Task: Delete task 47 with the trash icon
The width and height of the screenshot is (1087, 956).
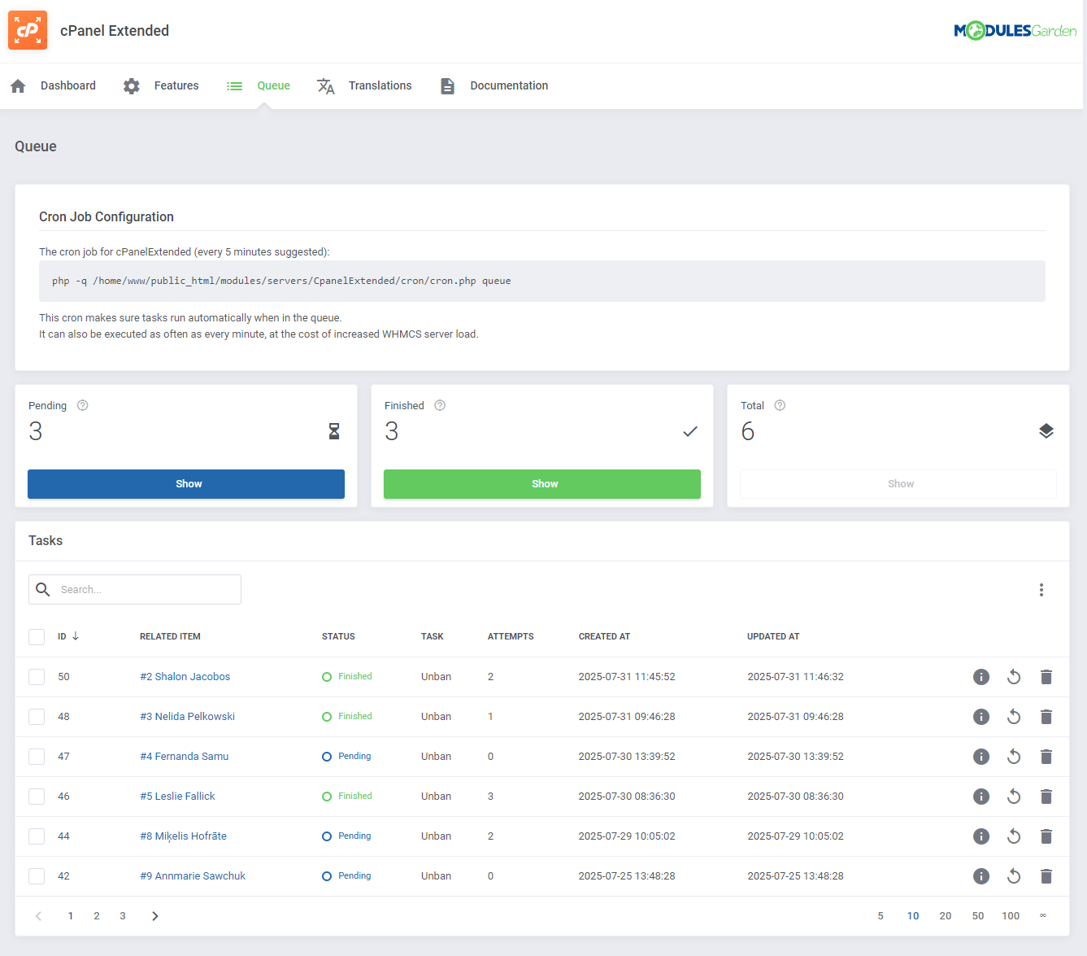Action: (x=1046, y=756)
